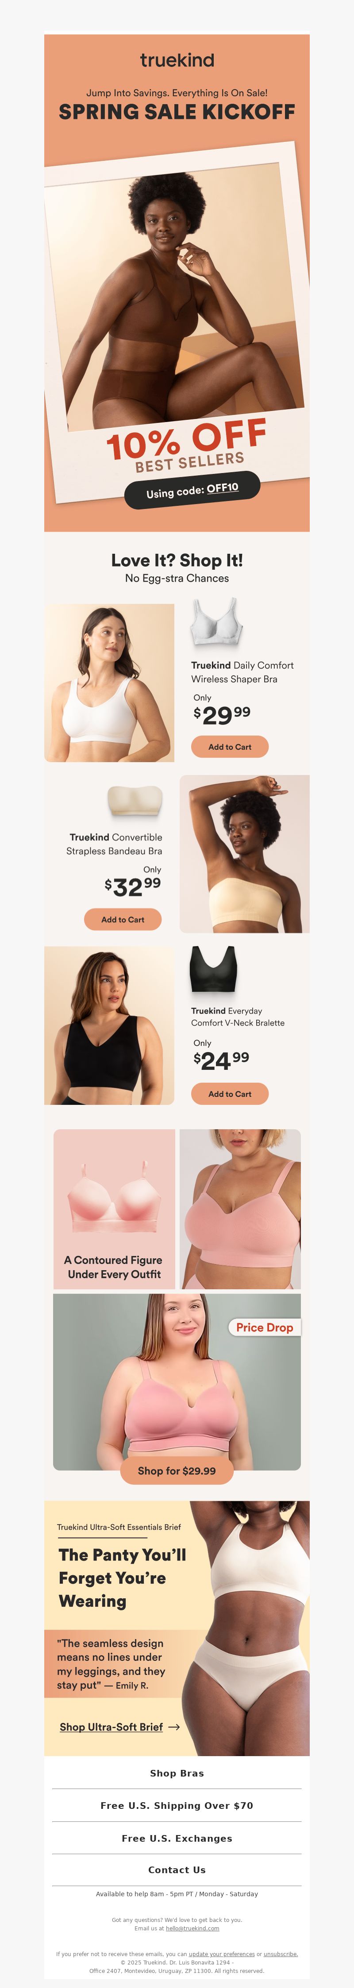Click the OFF10 promo code pill

(192, 490)
